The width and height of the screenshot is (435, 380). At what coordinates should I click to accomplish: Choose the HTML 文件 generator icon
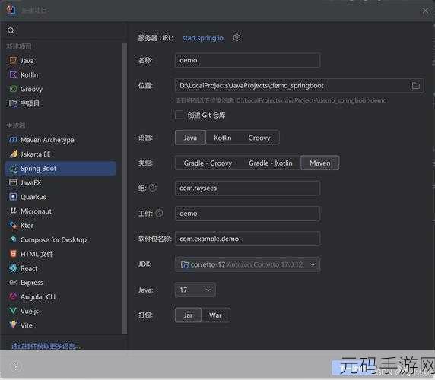[13, 254]
